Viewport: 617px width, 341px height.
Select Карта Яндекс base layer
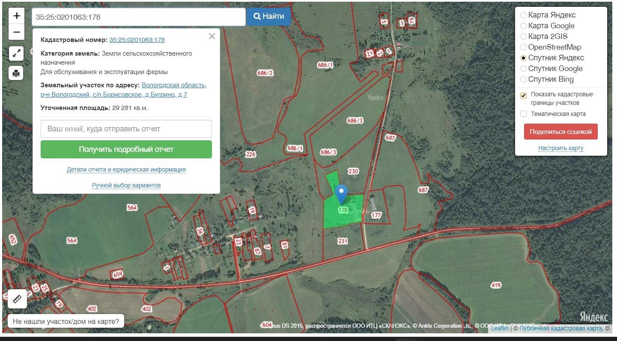(x=523, y=15)
